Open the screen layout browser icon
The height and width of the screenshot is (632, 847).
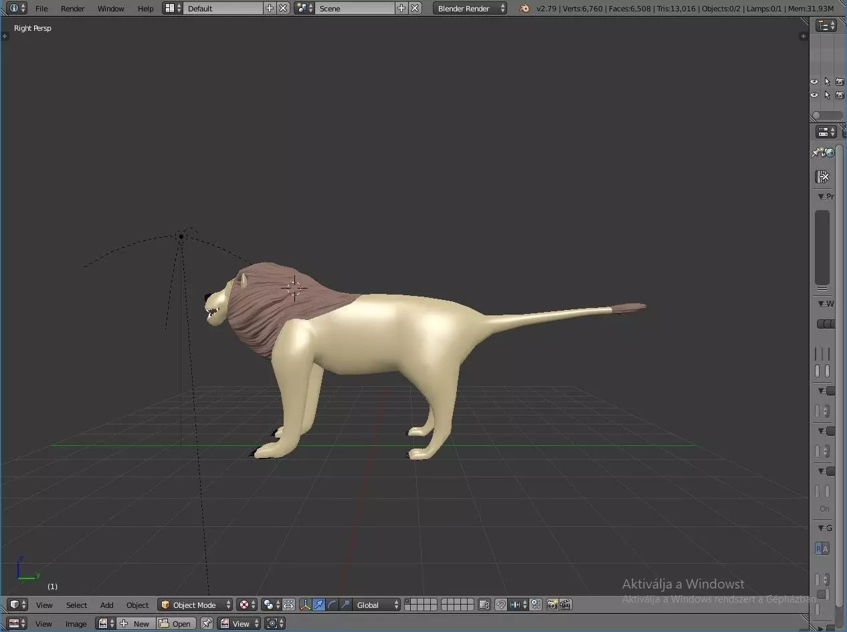[173, 8]
